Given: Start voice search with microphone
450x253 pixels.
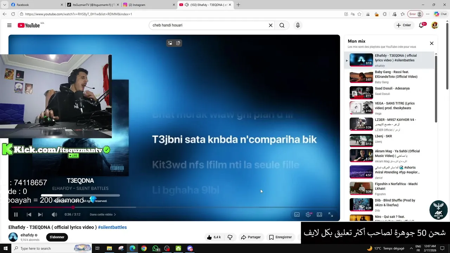Looking at the screenshot, I should tap(298, 25).
